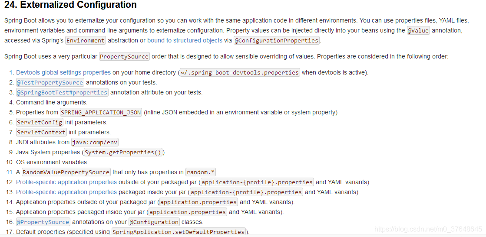Viewport: 486px width, 237px height.
Task: Open item 12's Profile-specific application properties link
Action: tap(66, 182)
